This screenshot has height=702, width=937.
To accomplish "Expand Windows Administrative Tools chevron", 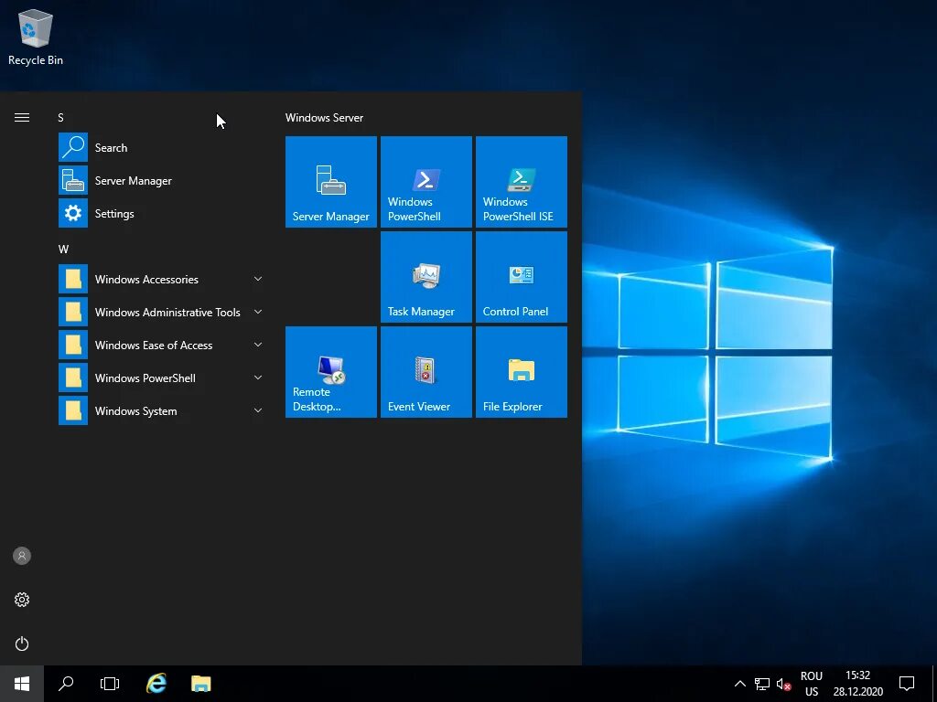I will [x=257, y=312].
